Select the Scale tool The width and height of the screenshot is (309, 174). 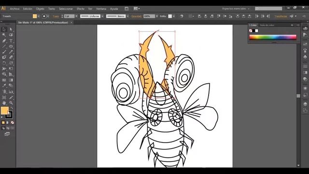click(11, 63)
